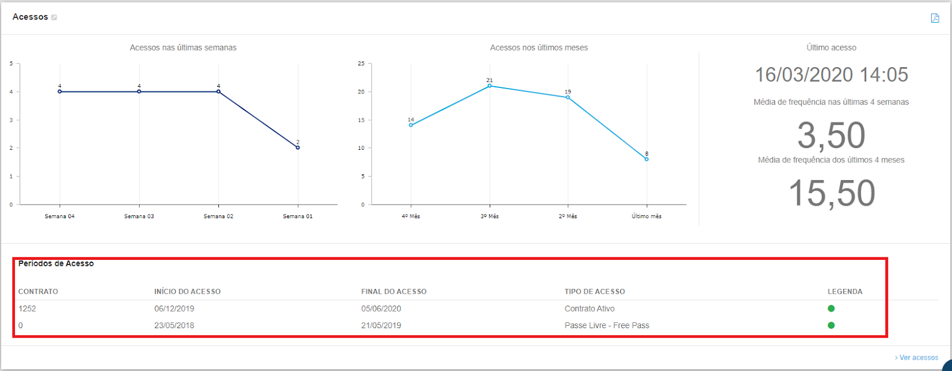
Task: Select the Semana 02 data point
Action: coord(218,92)
